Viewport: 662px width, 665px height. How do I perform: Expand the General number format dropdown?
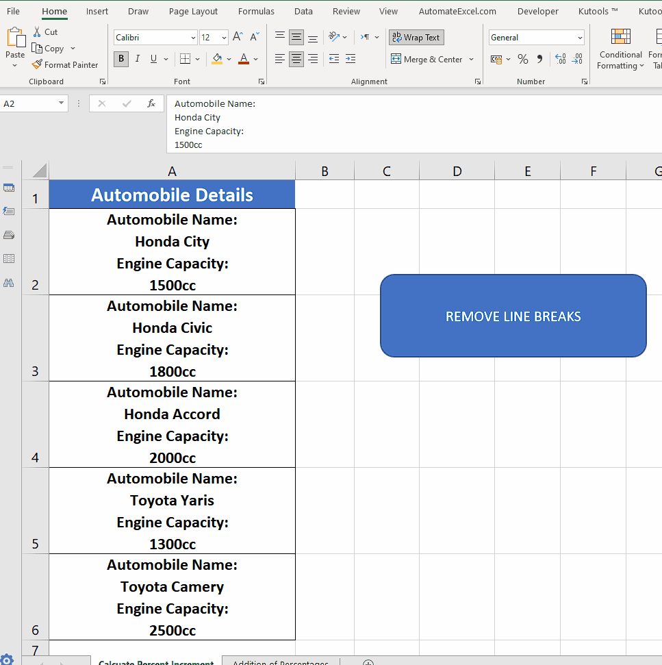pos(580,38)
